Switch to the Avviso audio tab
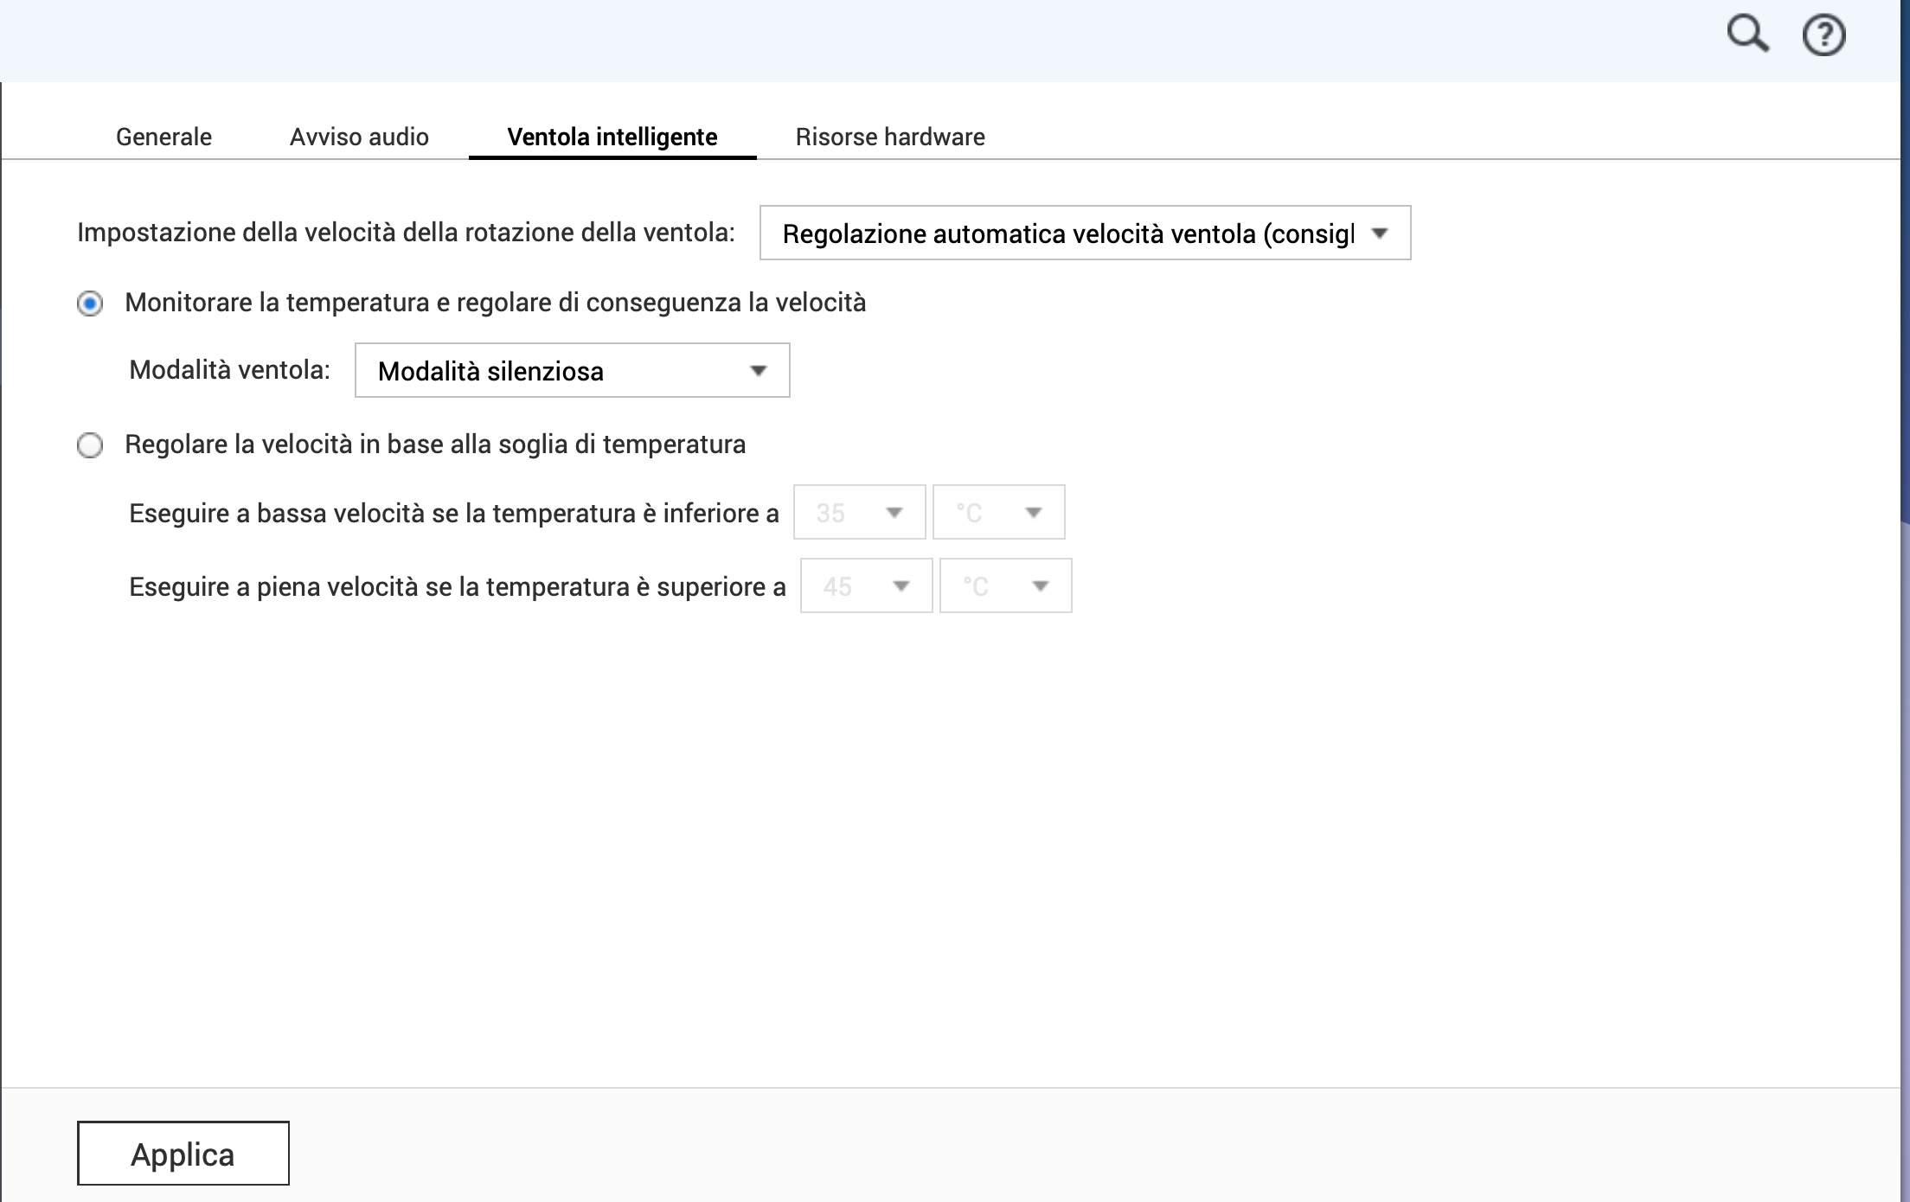Image resolution: width=1910 pixels, height=1202 pixels. point(359,137)
